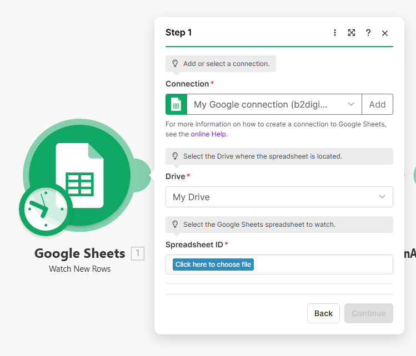Click the module number 1 badge
The image size is (416, 356).
pos(137,253)
